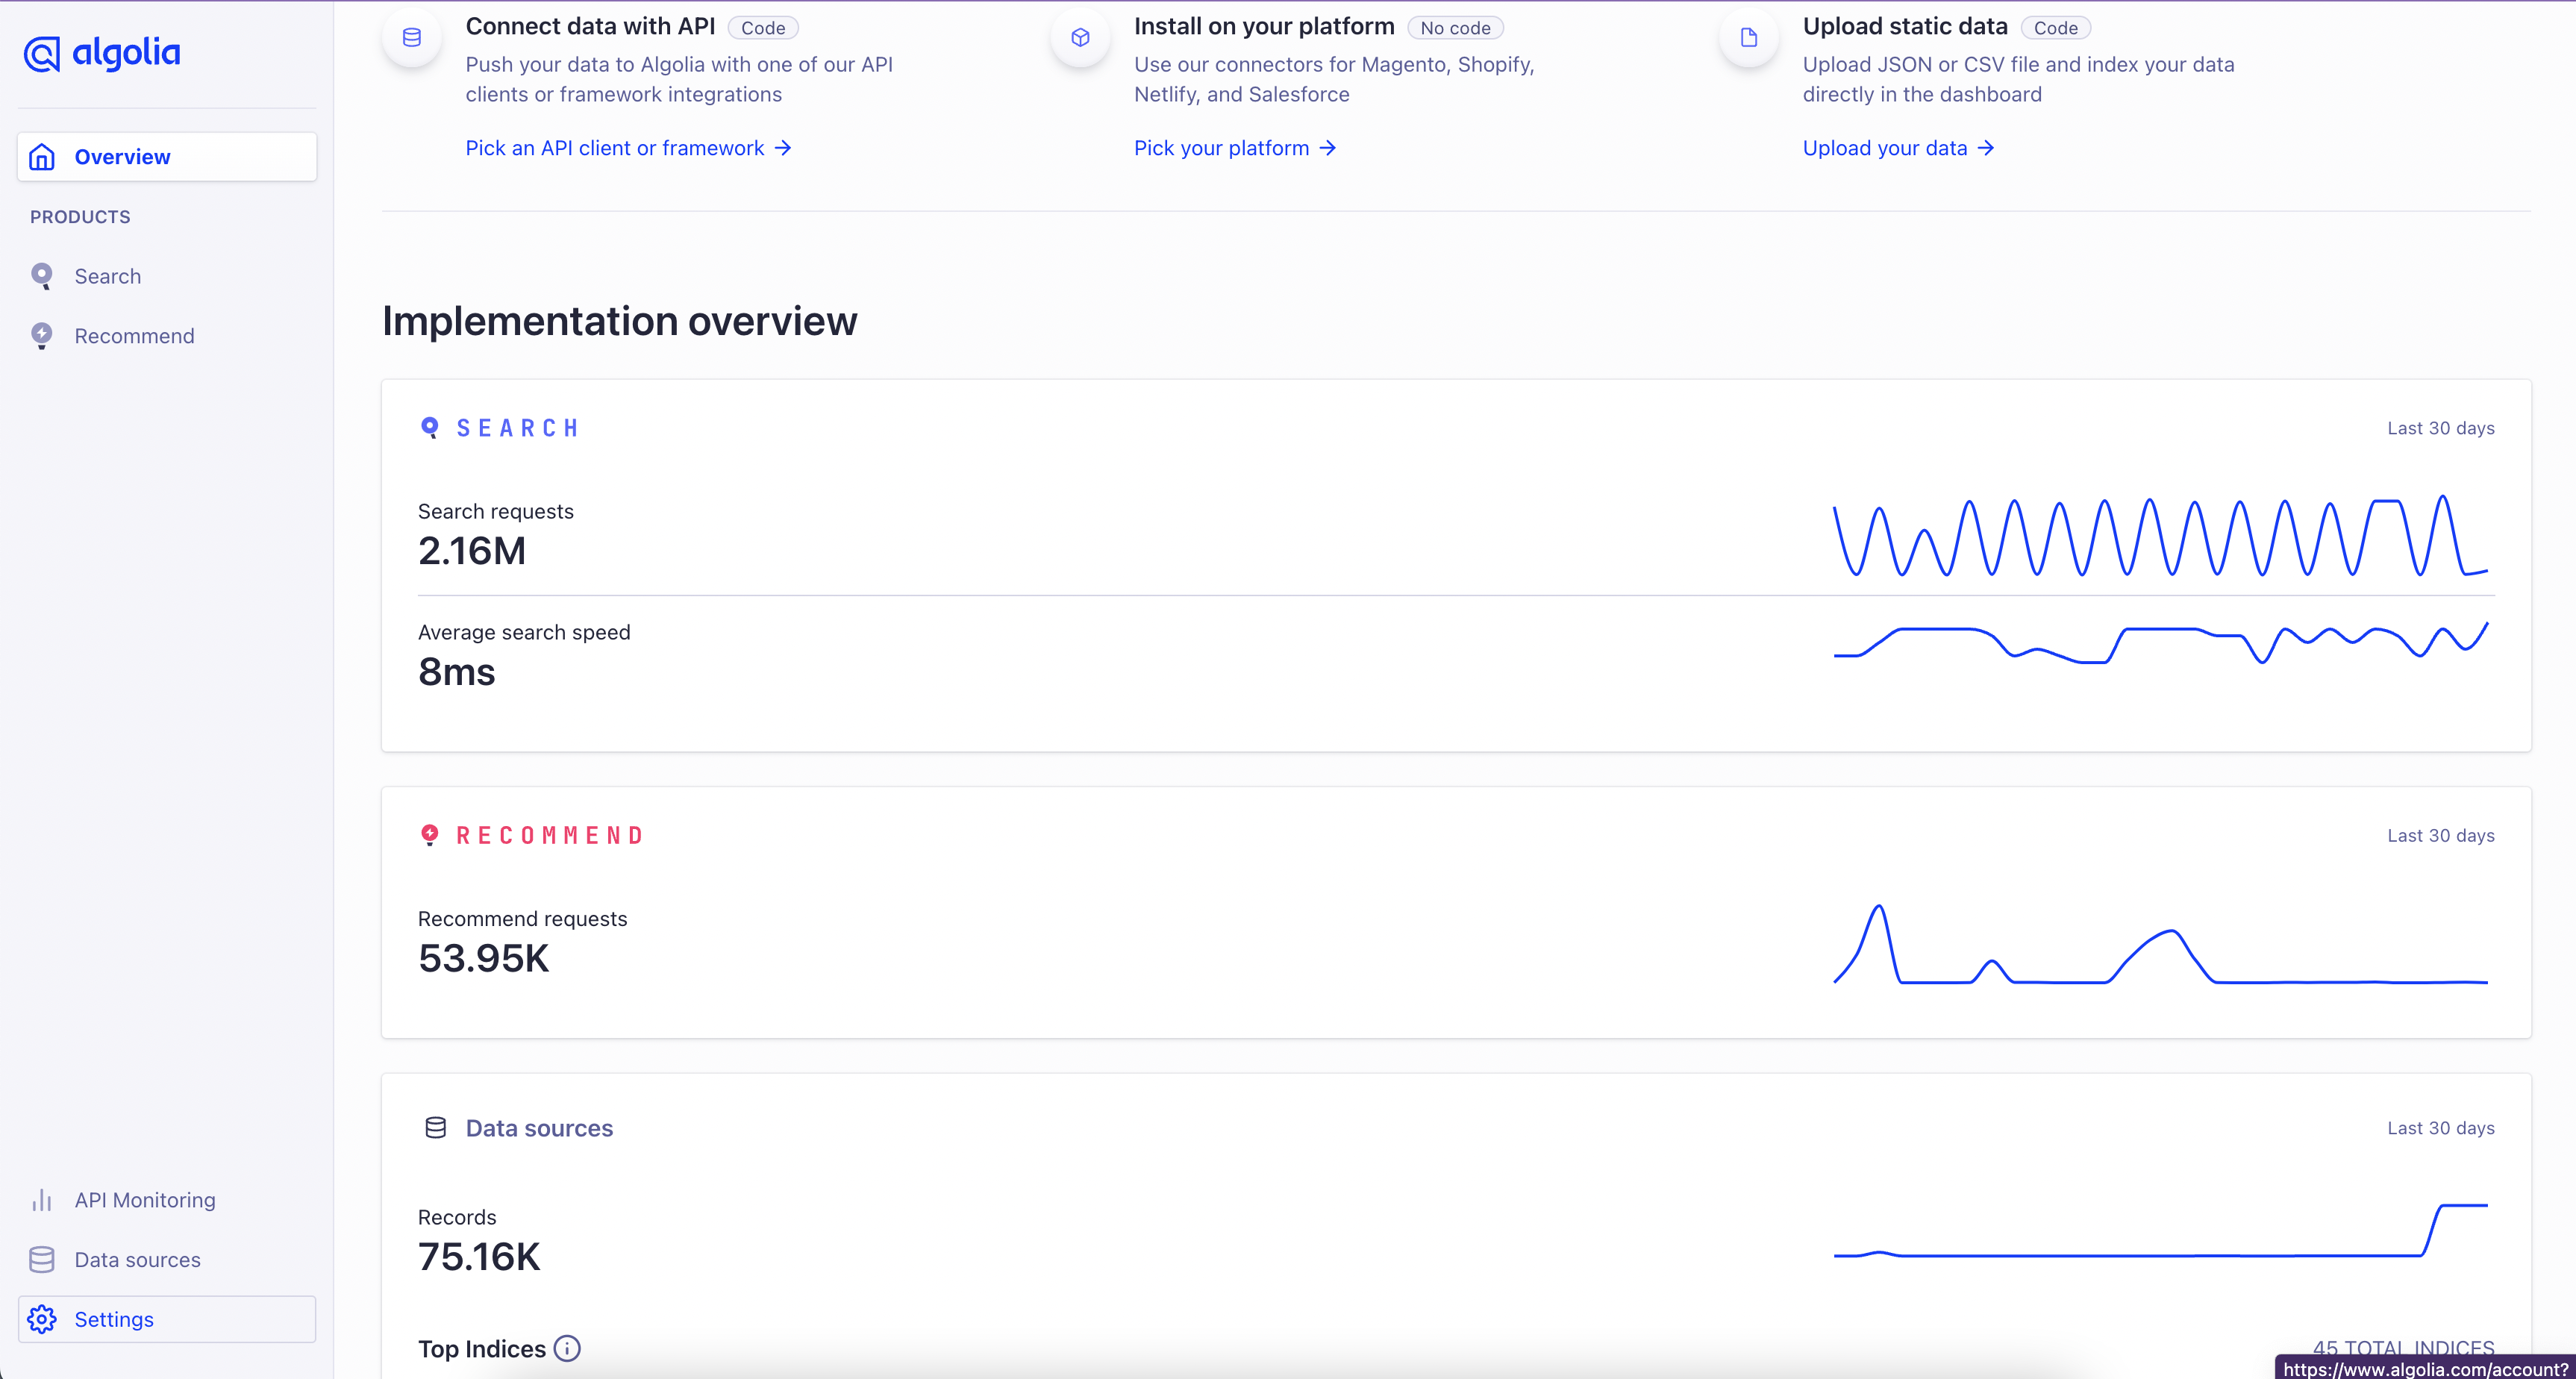Open the Last 30 days filter on Search card

[2440, 427]
